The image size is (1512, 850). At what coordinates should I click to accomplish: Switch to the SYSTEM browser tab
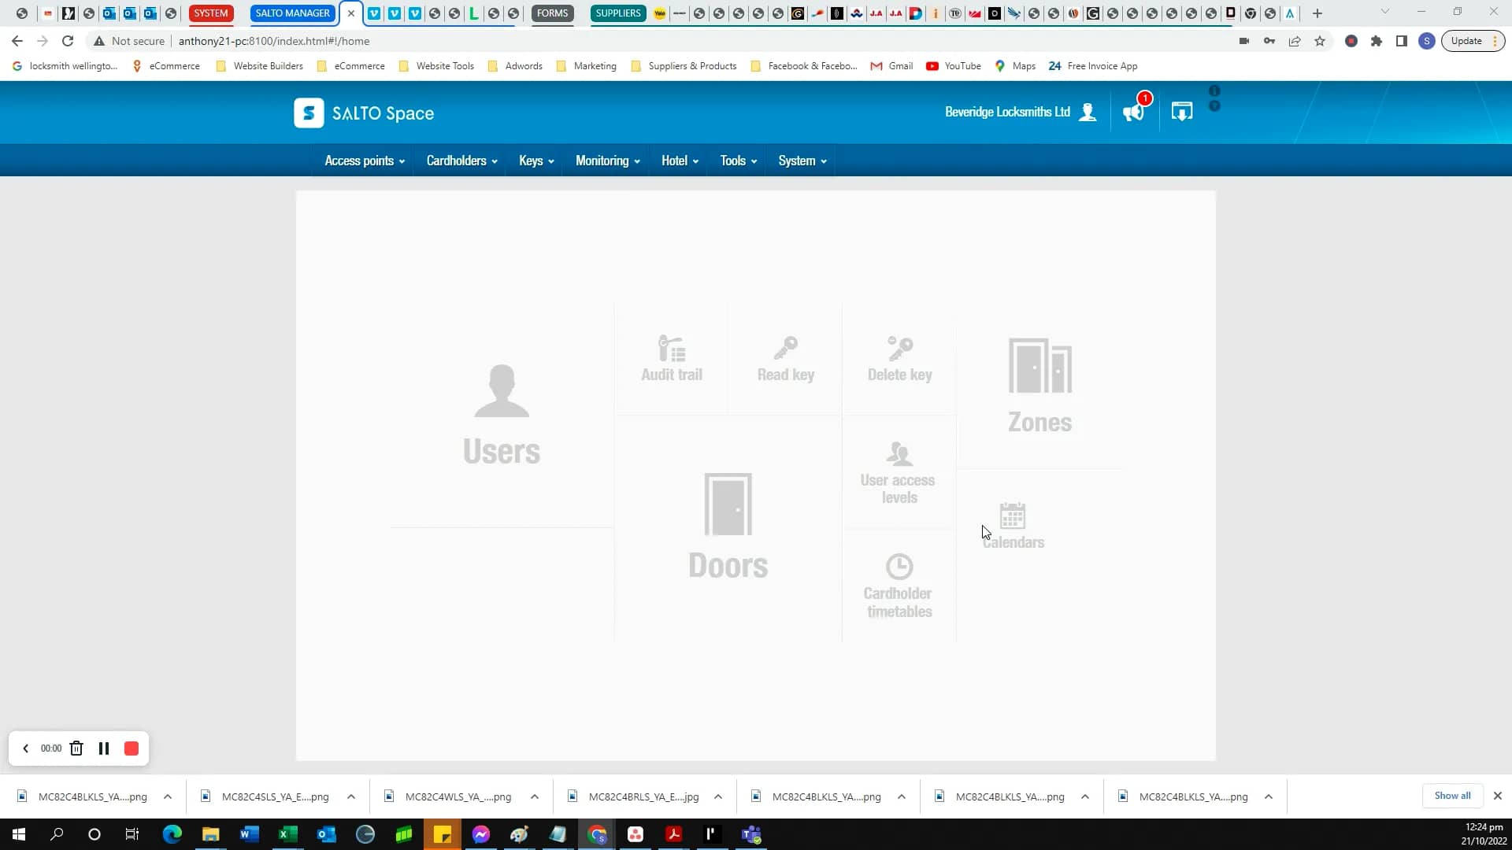[210, 13]
